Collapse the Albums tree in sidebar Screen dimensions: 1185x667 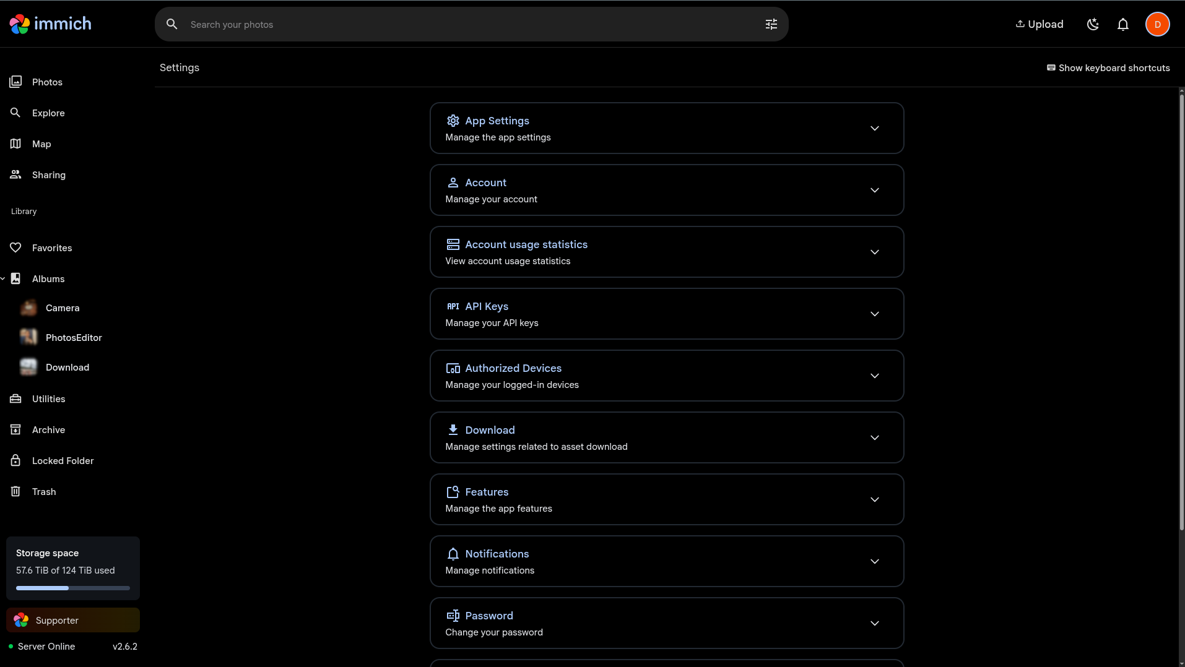point(3,278)
